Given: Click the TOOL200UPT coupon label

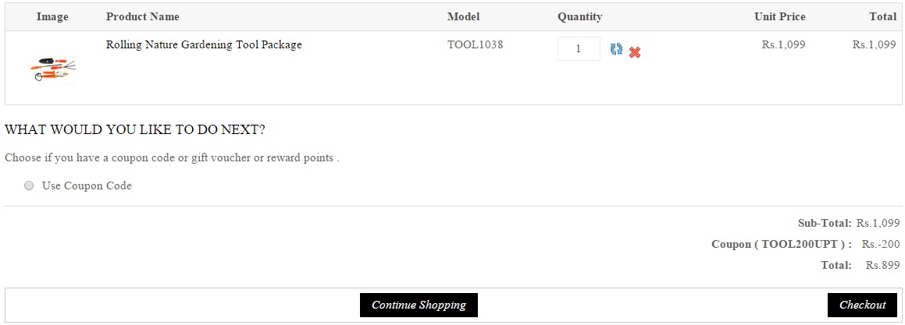Looking at the screenshot, I should click(x=781, y=244).
